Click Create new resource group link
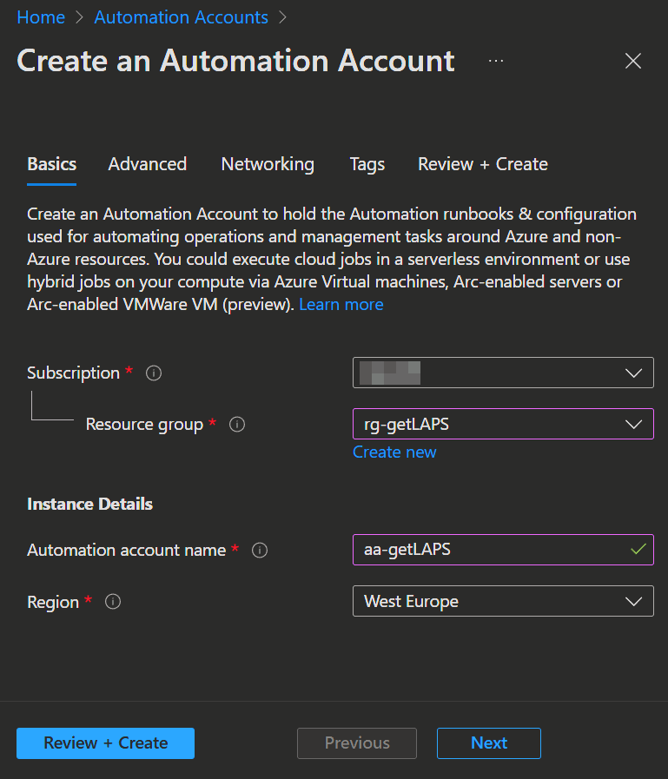 pyautogui.click(x=394, y=452)
